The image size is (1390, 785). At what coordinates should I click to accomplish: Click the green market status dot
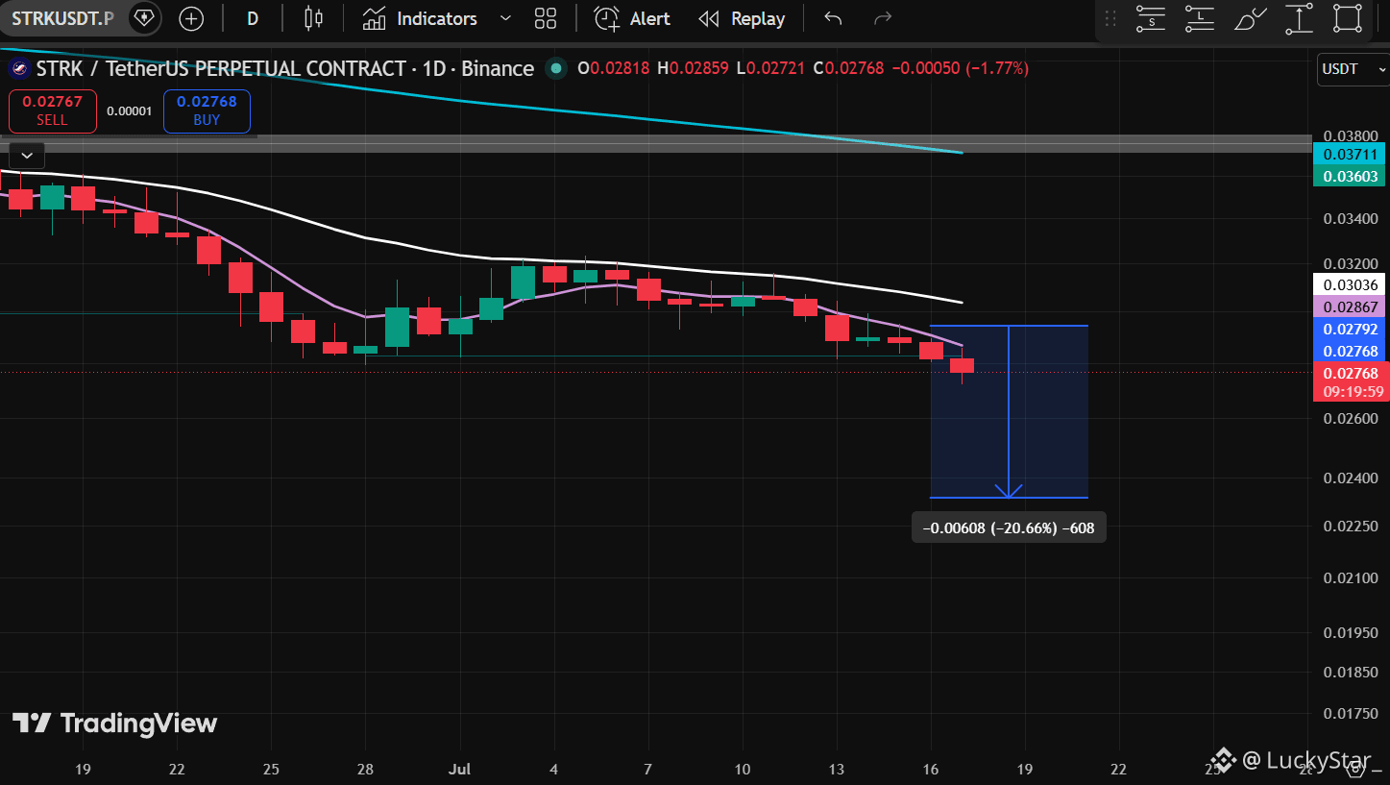[554, 68]
